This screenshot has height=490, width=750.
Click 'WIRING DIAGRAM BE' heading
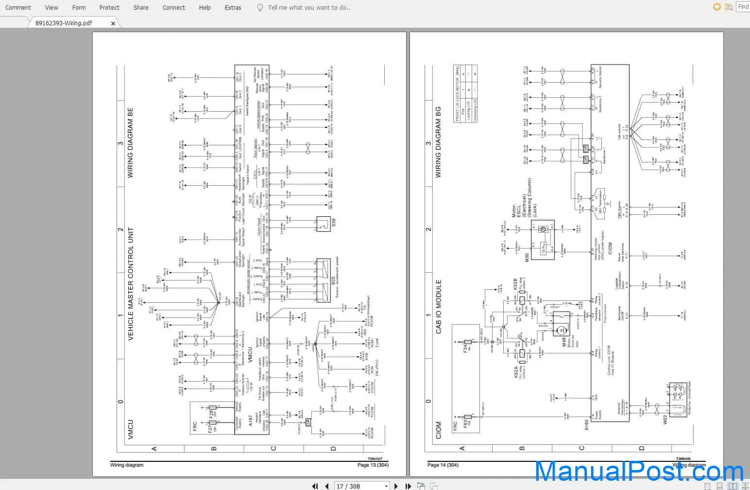[x=130, y=143]
